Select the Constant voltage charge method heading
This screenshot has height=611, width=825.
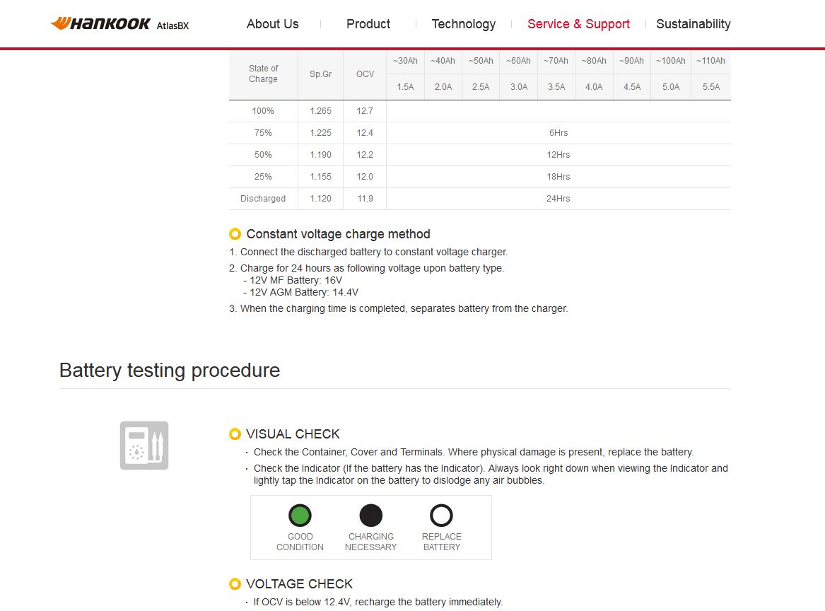[x=339, y=234]
